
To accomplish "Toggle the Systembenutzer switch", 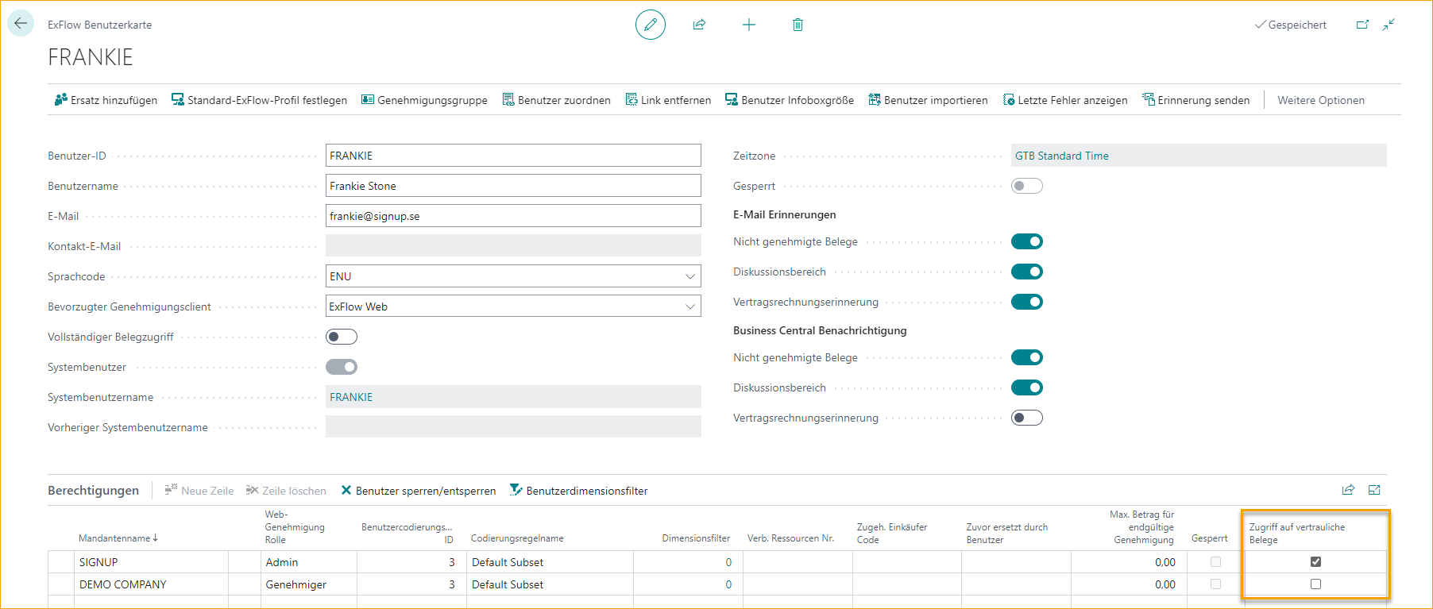I will pos(342,367).
